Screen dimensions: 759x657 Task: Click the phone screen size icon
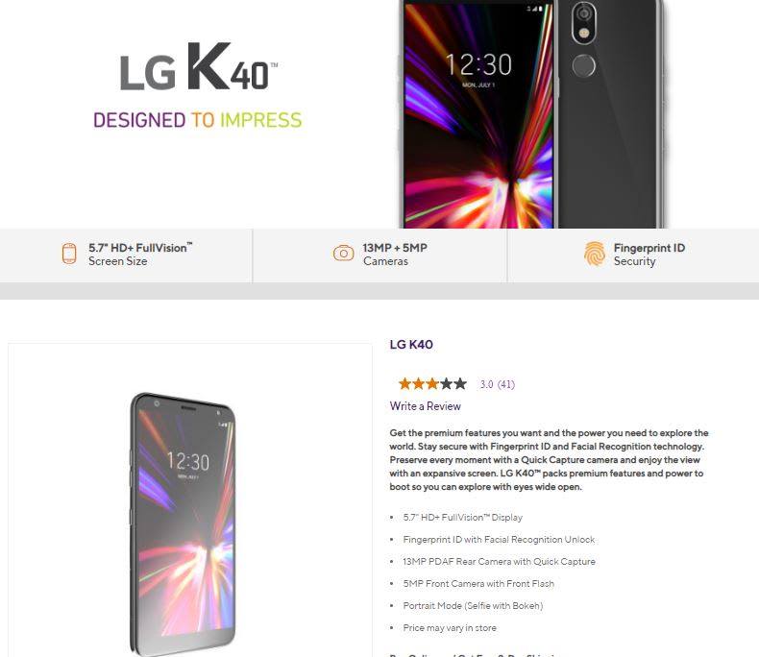coord(69,254)
